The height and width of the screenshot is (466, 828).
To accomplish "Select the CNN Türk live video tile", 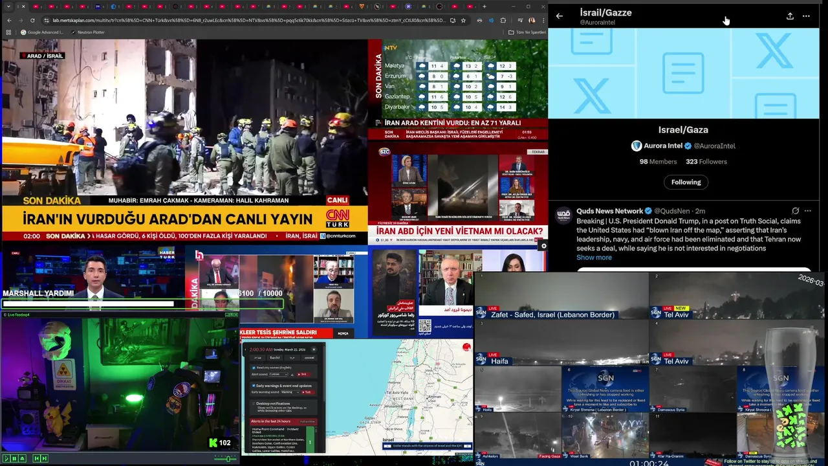I will point(184,140).
